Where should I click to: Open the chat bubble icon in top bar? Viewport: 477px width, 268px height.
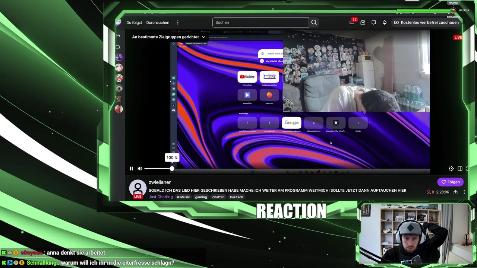(x=374, y=22)
